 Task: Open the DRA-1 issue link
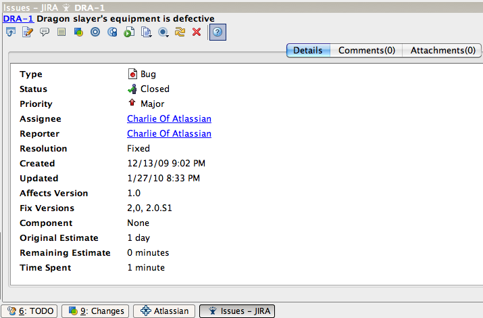tap(18, 18)
